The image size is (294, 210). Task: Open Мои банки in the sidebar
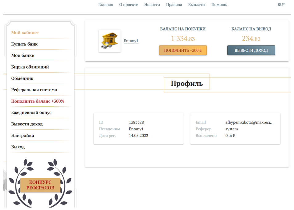click(23, 56)
